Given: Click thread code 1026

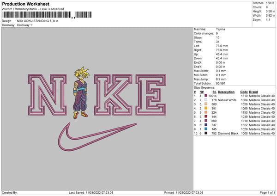Looking at the screenshot, I should (244, 104).
